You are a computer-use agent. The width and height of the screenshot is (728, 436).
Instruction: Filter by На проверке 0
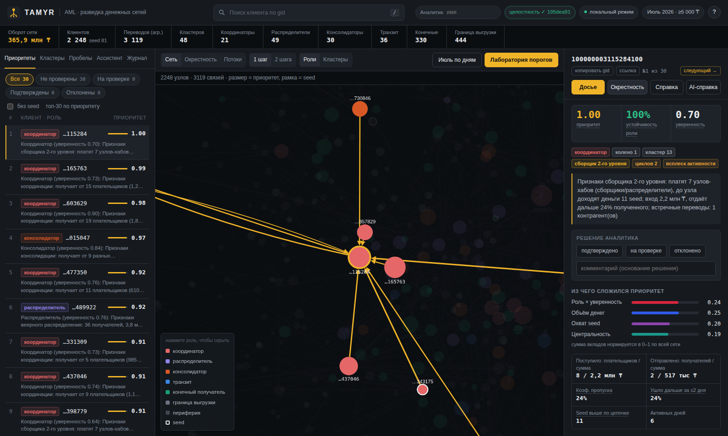click(x=116, y=79)
